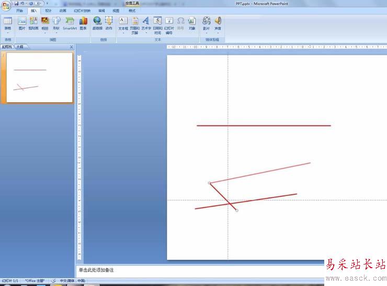This screenshot has height=286, width=387.
Task: Undo the last action
Action: click(x=22, y=4)
